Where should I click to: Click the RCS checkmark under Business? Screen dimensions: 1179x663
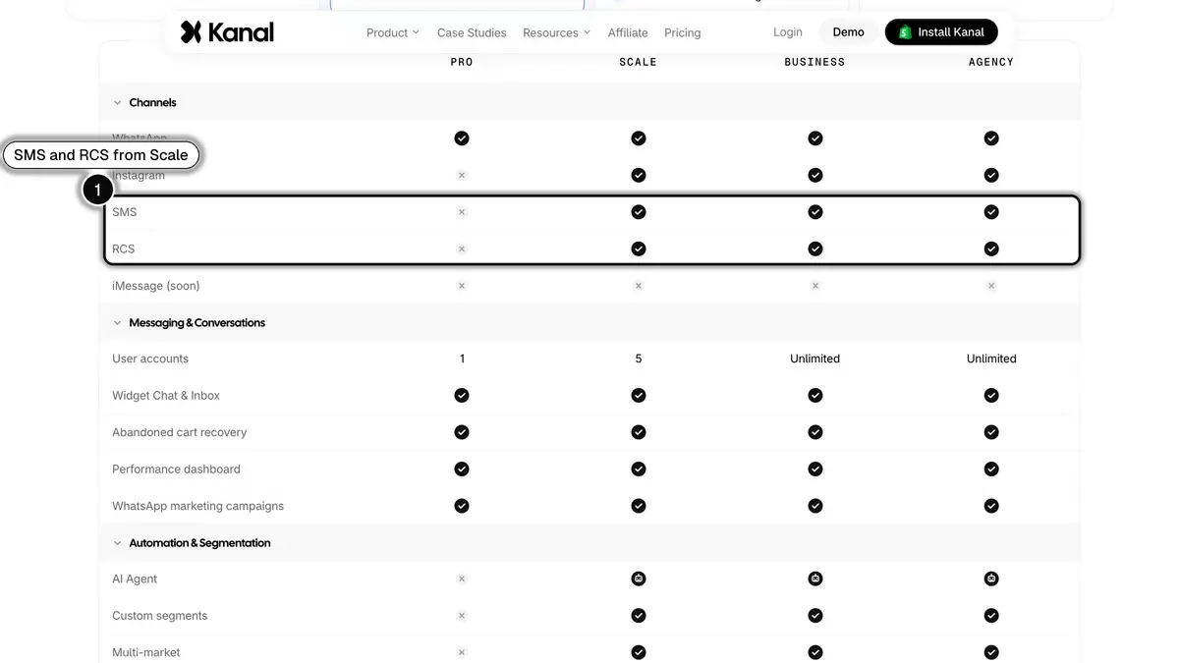point(815,249)
